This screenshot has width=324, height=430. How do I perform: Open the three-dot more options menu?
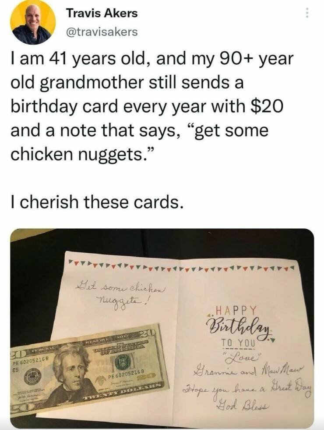(307, 13)
